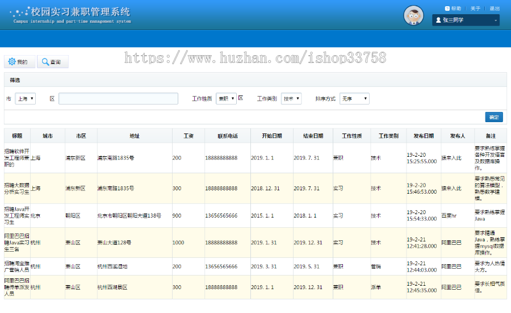Click the 我的 gear icon
The image size is (511, 313).
[12, 61]
